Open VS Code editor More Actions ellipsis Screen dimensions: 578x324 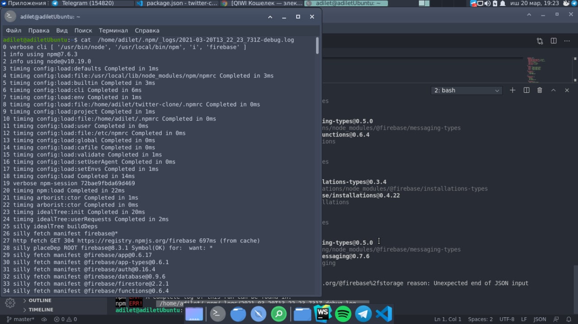[x=567, y=41]
